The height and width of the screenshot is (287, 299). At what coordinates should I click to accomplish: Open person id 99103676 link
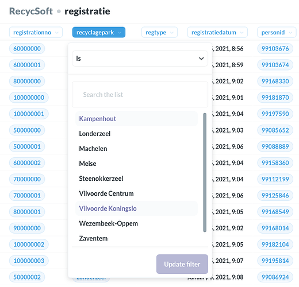[275, 49]
